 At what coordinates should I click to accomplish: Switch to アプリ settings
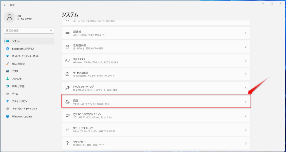click(x=29, y=71)
